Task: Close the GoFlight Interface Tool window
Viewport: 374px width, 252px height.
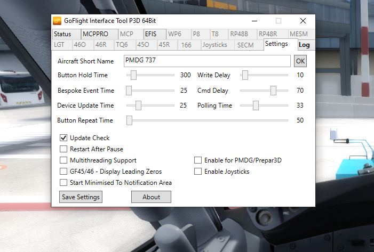Action: tap(303, 21)
